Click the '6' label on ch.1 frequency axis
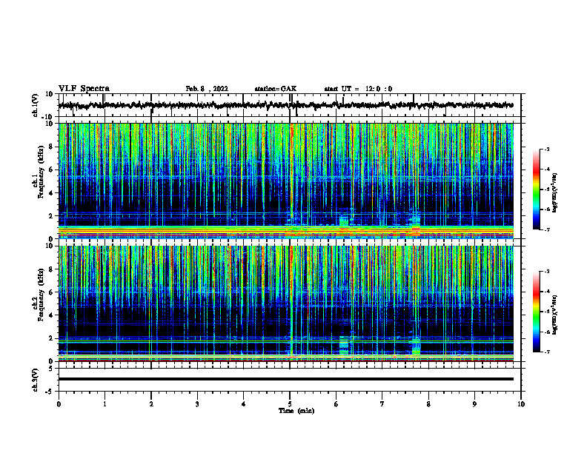 [51, 170]
